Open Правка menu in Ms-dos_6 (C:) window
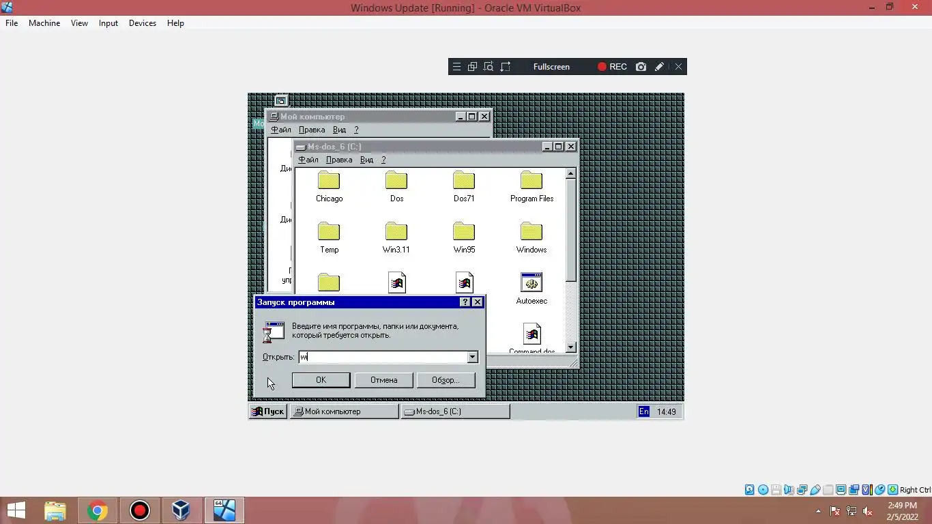 pos(339,160)
